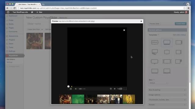Open Media in the WordPress sidebar

pyautogui.click(x=11, y=24)
